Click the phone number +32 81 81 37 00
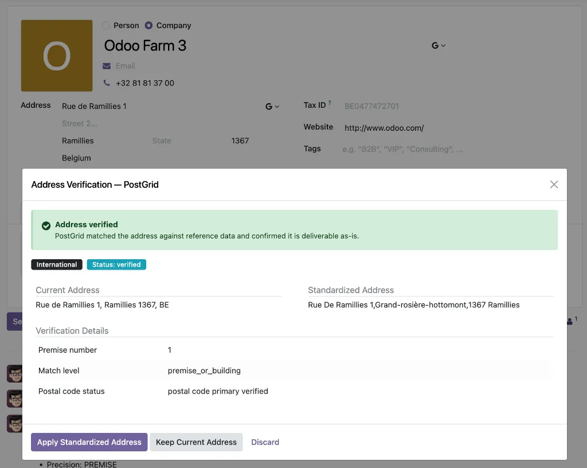 coord(145,83)
